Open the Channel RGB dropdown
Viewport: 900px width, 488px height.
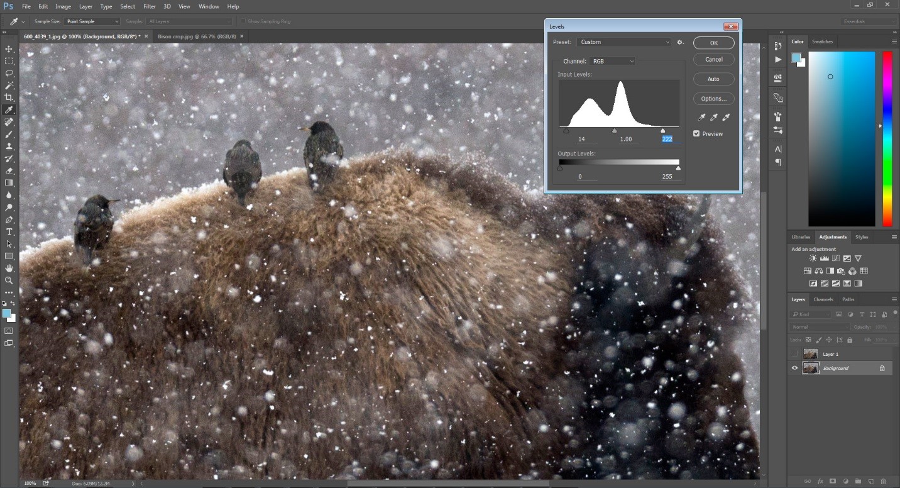point(612,61)
